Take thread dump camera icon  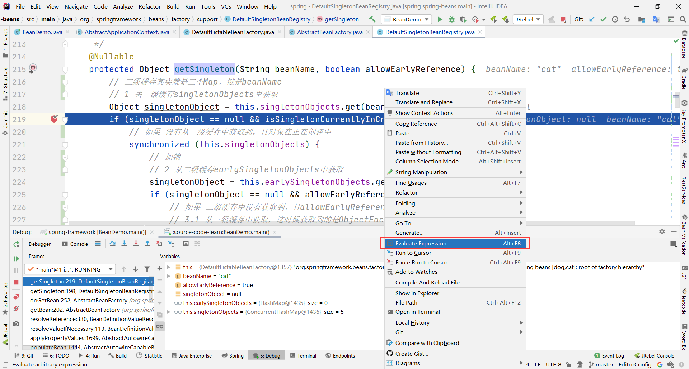coord(16,324)
